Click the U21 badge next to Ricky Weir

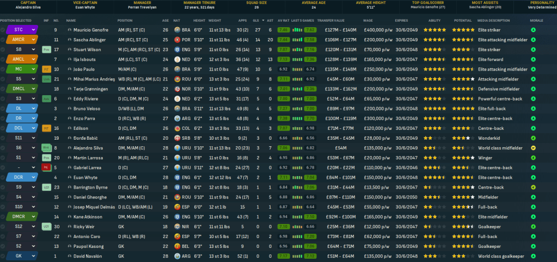(46, 226)
